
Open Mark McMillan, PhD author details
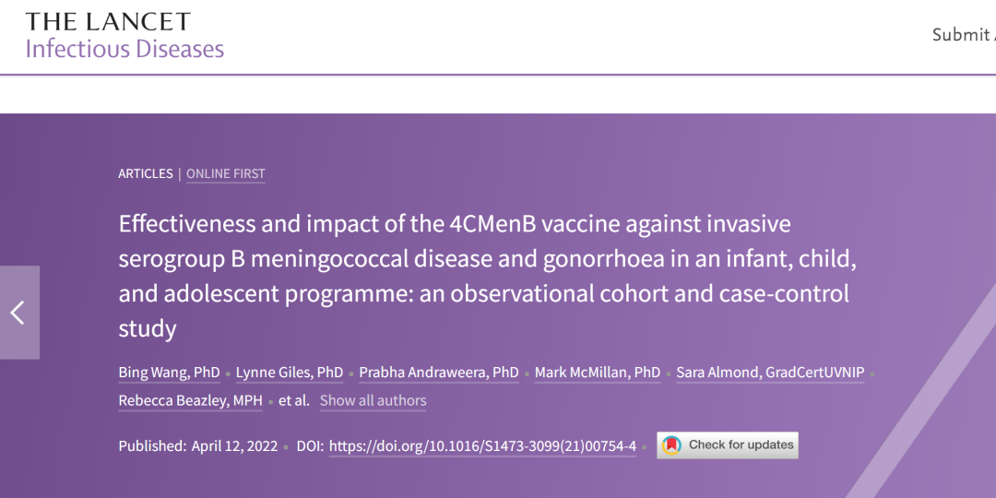(598, 373)
